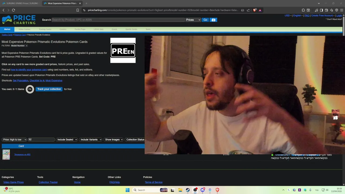The width and height of the screenshot is (345, 194).
Task: Expand the English language dropdown
Action: coord(298,16)
